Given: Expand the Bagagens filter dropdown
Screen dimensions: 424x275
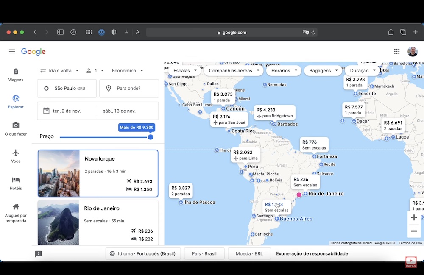Looking at the screenshot, I should tap(323, 70).
